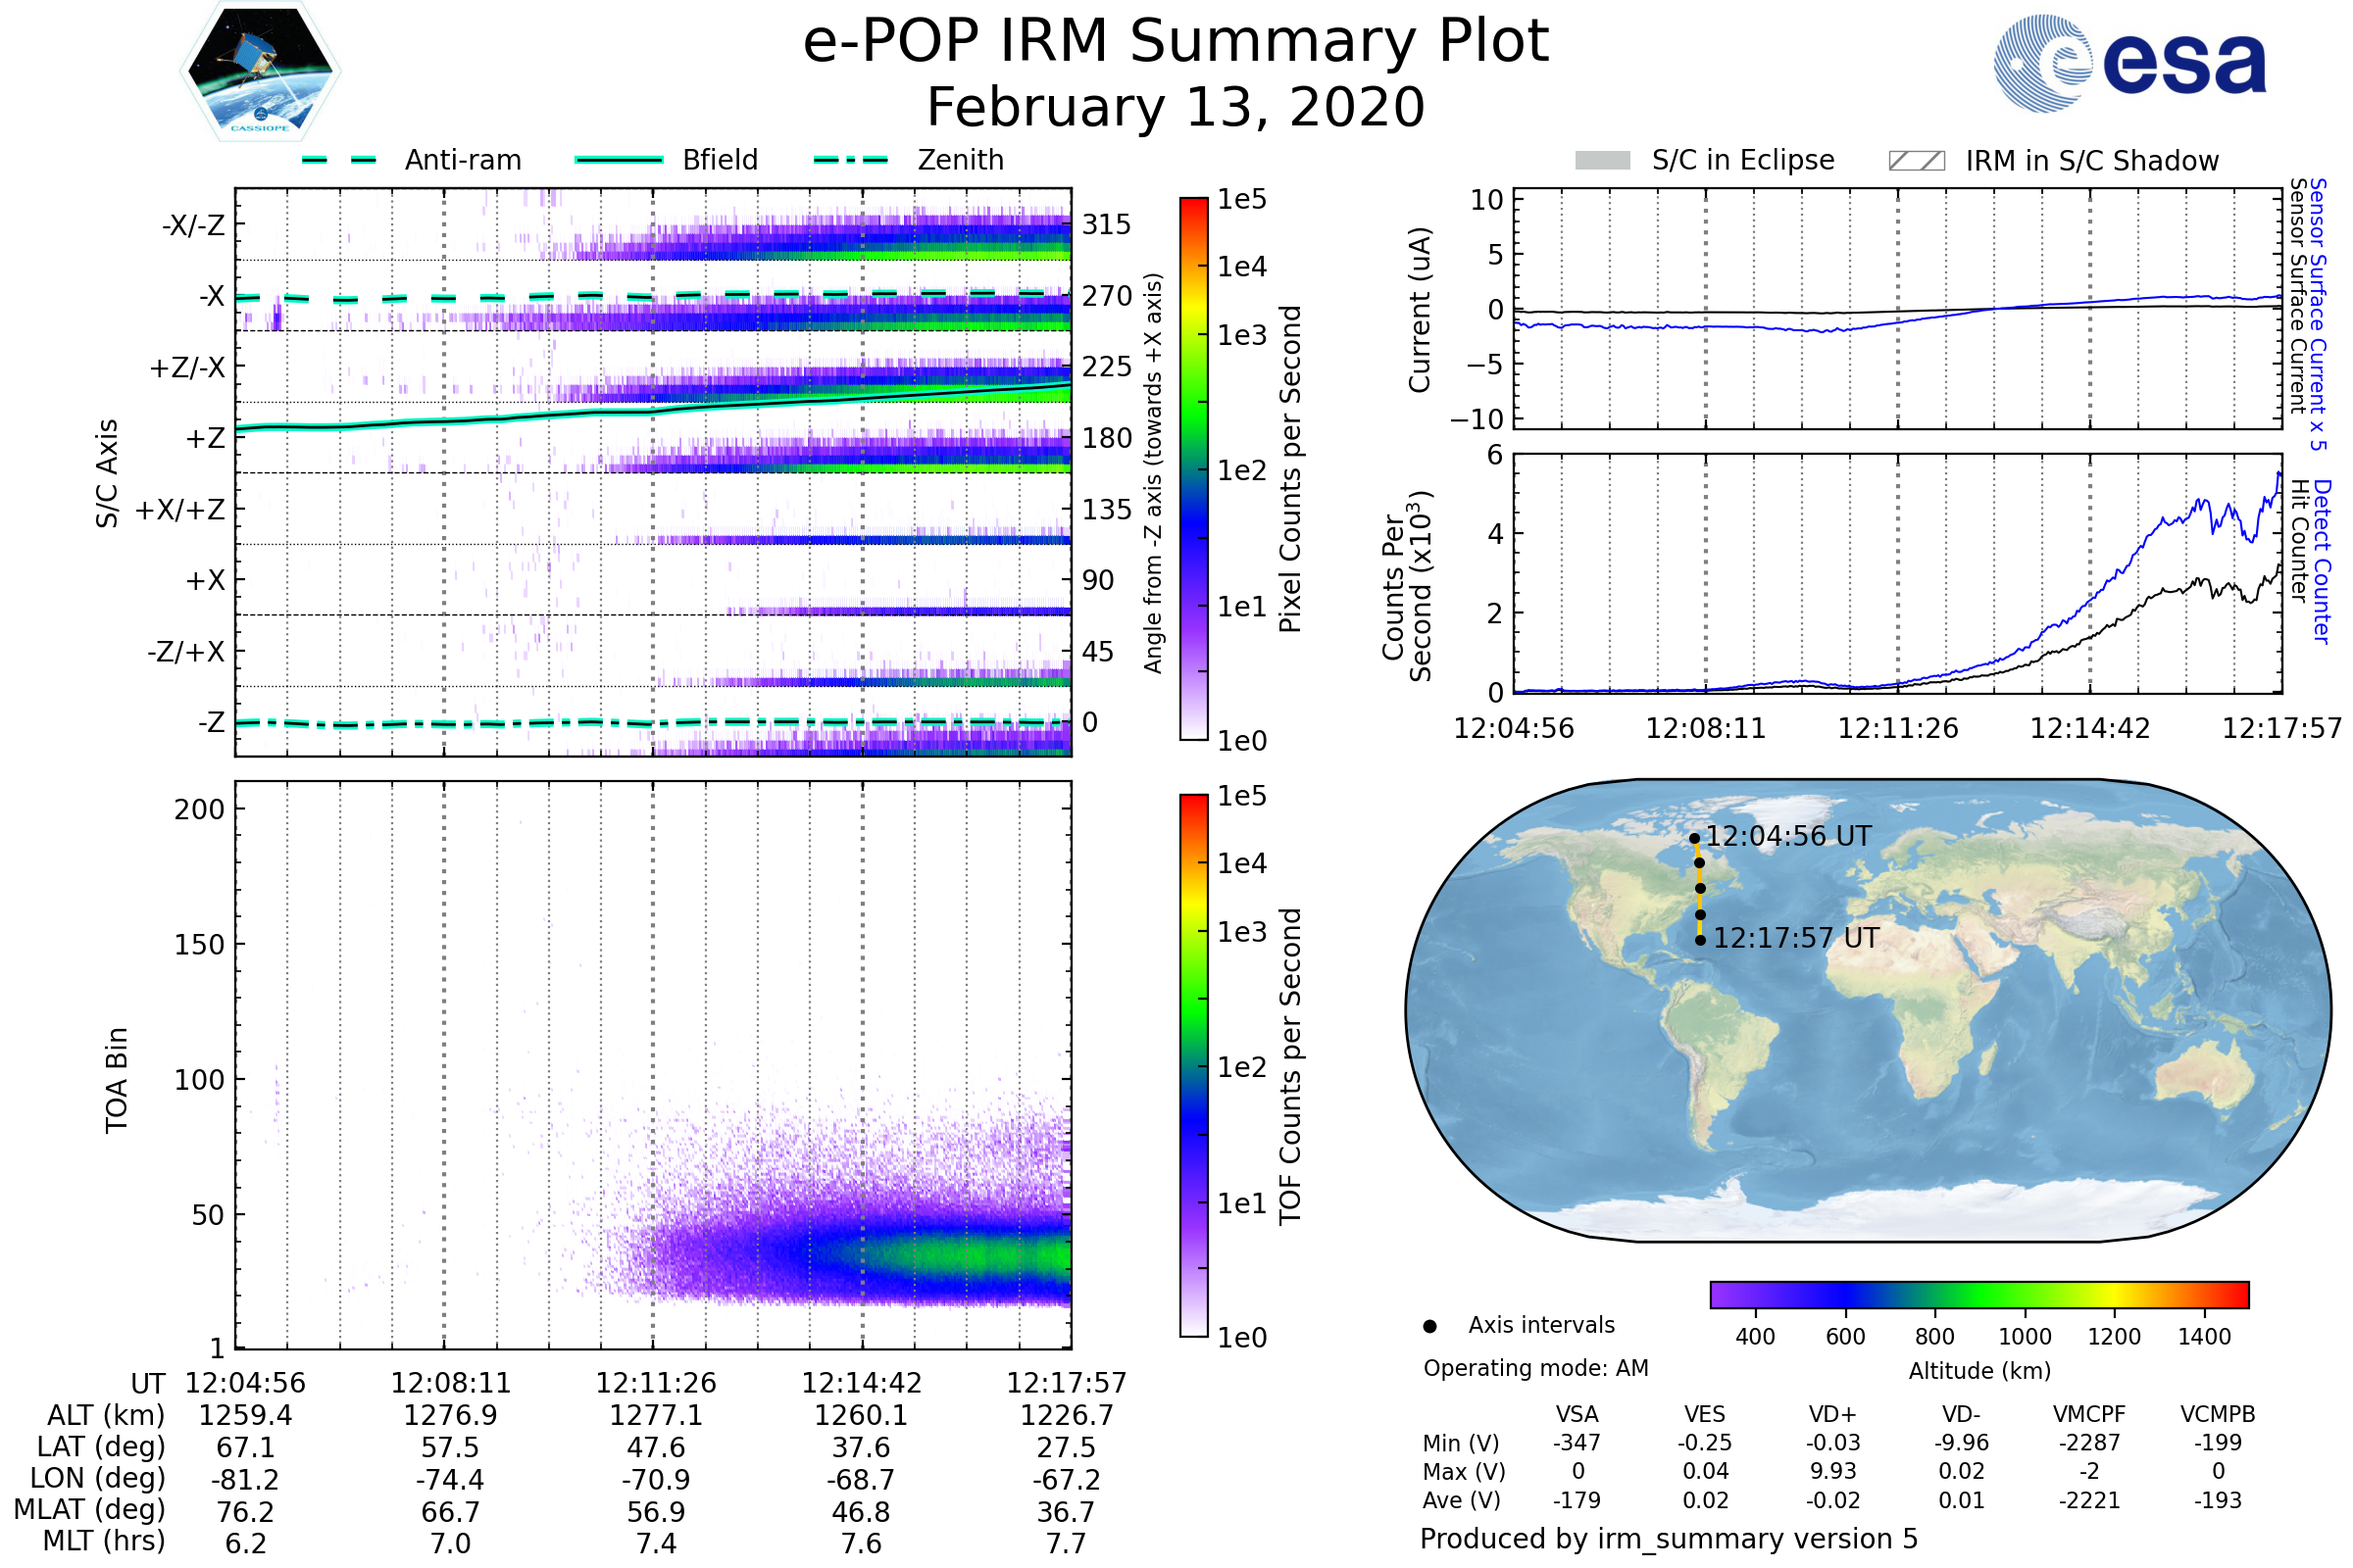Click the e-POP IRM Summary Plot title

[x=1176, y=42]
